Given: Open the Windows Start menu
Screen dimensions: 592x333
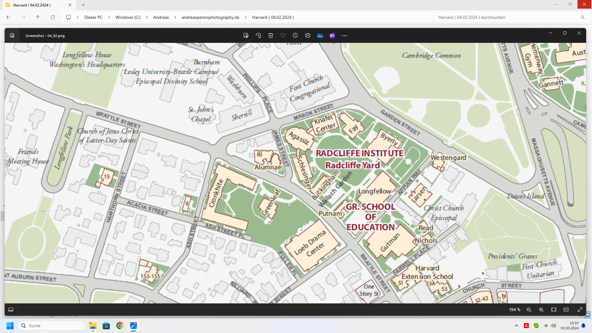Looking at the screenshot, I should point(10,326).
